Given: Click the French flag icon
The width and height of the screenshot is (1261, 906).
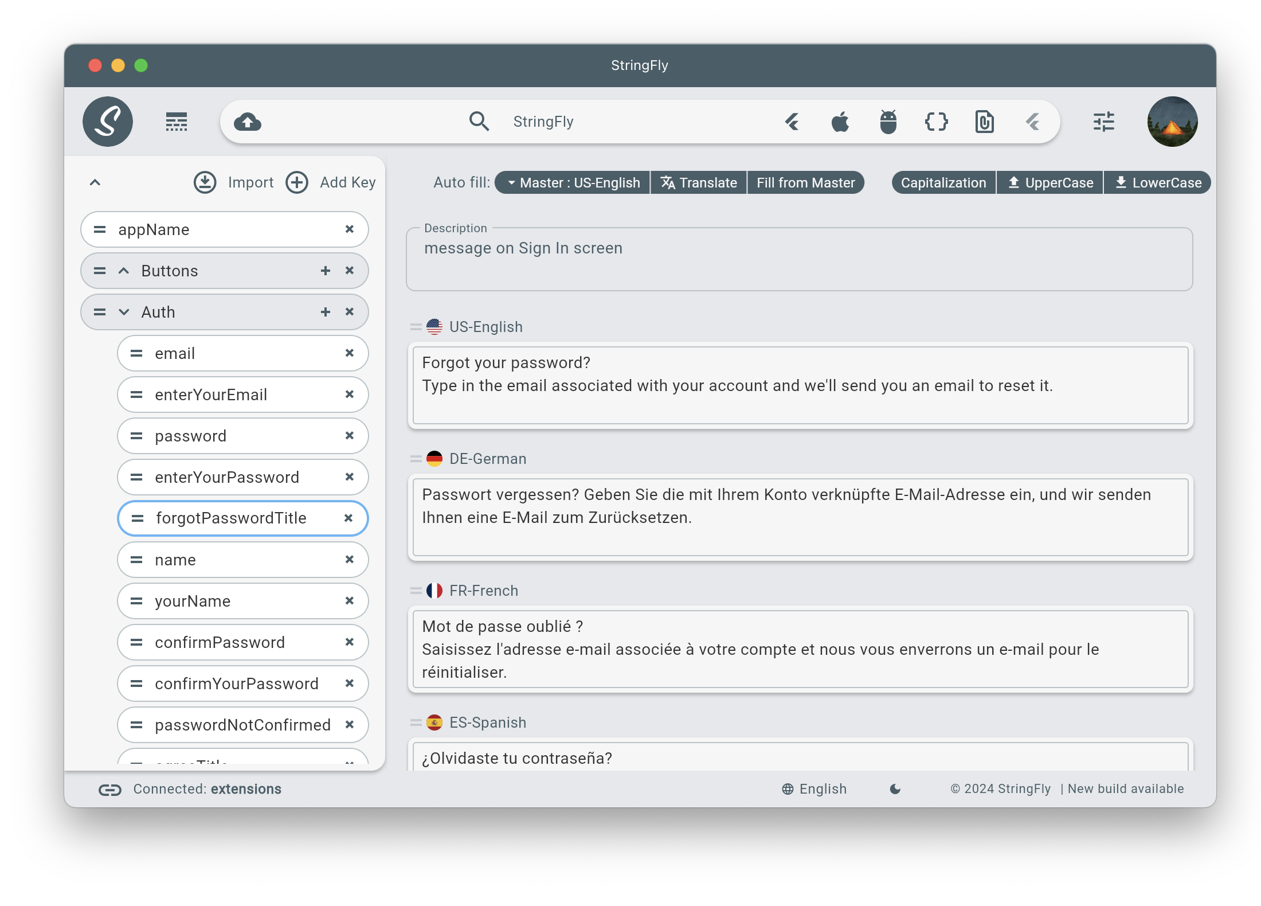Looking at the screenshot, I should [x=434, y=591].
